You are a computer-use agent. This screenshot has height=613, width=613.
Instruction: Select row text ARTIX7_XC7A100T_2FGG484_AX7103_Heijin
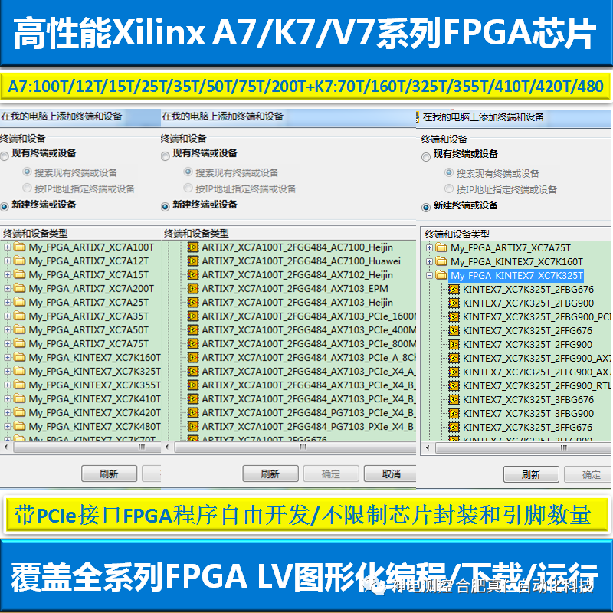point(297,302)
